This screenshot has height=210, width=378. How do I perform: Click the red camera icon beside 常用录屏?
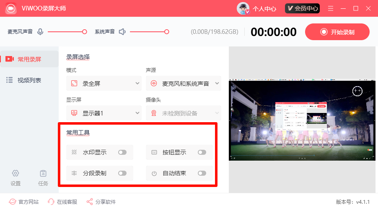click(10, 59)
